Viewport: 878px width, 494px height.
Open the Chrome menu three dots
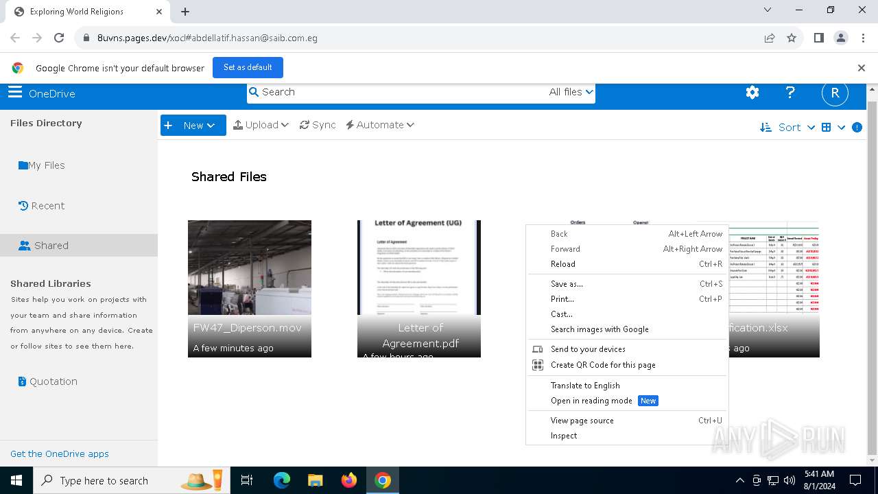coord(862,38)
